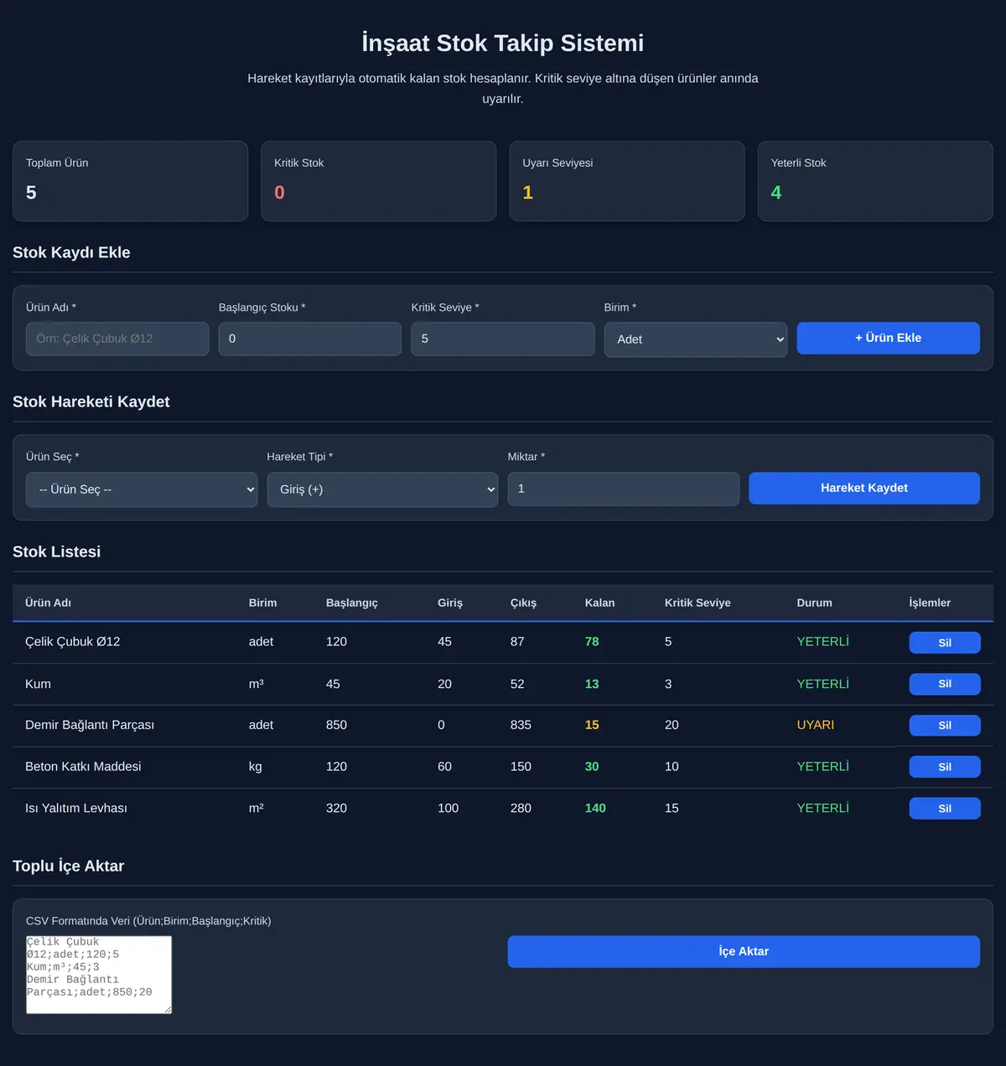Image resolution: width=1006 pixels, height=1066 pixels.
Task: Click the Başlangıç Stoku input field
Action: pos(310,339)
